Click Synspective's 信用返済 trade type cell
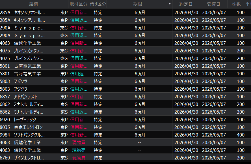Screen dimensions: 251x164 click(79, 35)
